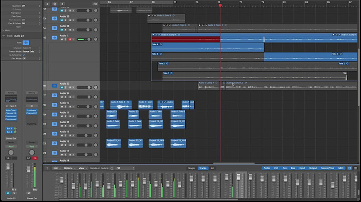Click the Audio 25 track icon

pyautogui.click(x=55, y=18)
